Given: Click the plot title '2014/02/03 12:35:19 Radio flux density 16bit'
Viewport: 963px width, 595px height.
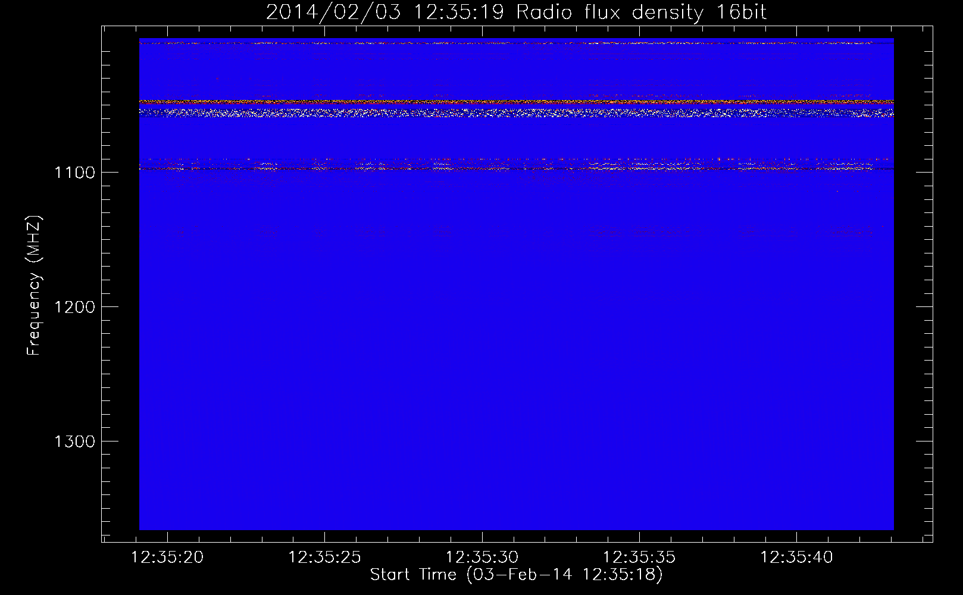Looking at the screenshot, I should 516,12.
